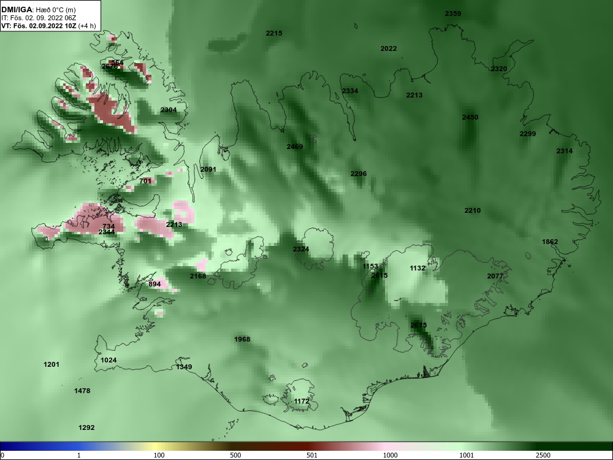Select the map value 2344
The height and width of the screenshot is (460, 613).
(106, 232)
